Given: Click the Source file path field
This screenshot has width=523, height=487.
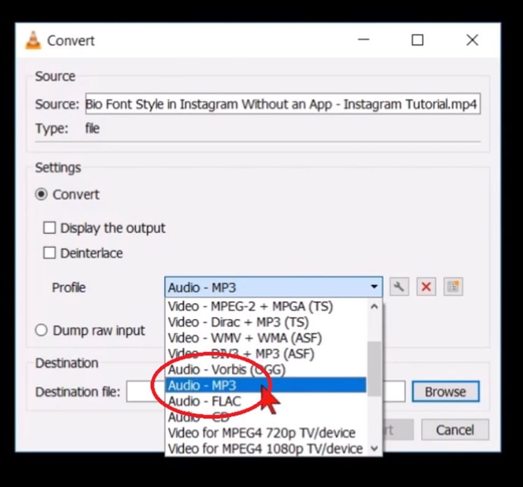Looking at the screenshot, I should click(x=283, y=104).
